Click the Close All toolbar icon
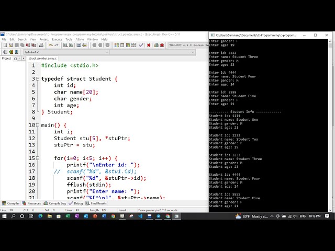 pos(33,45)
